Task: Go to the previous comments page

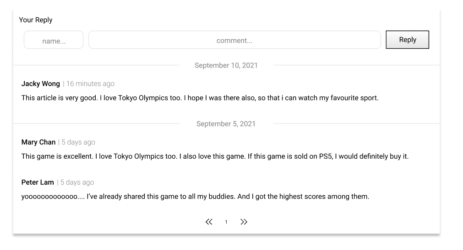Action: (x=209, y=222)
